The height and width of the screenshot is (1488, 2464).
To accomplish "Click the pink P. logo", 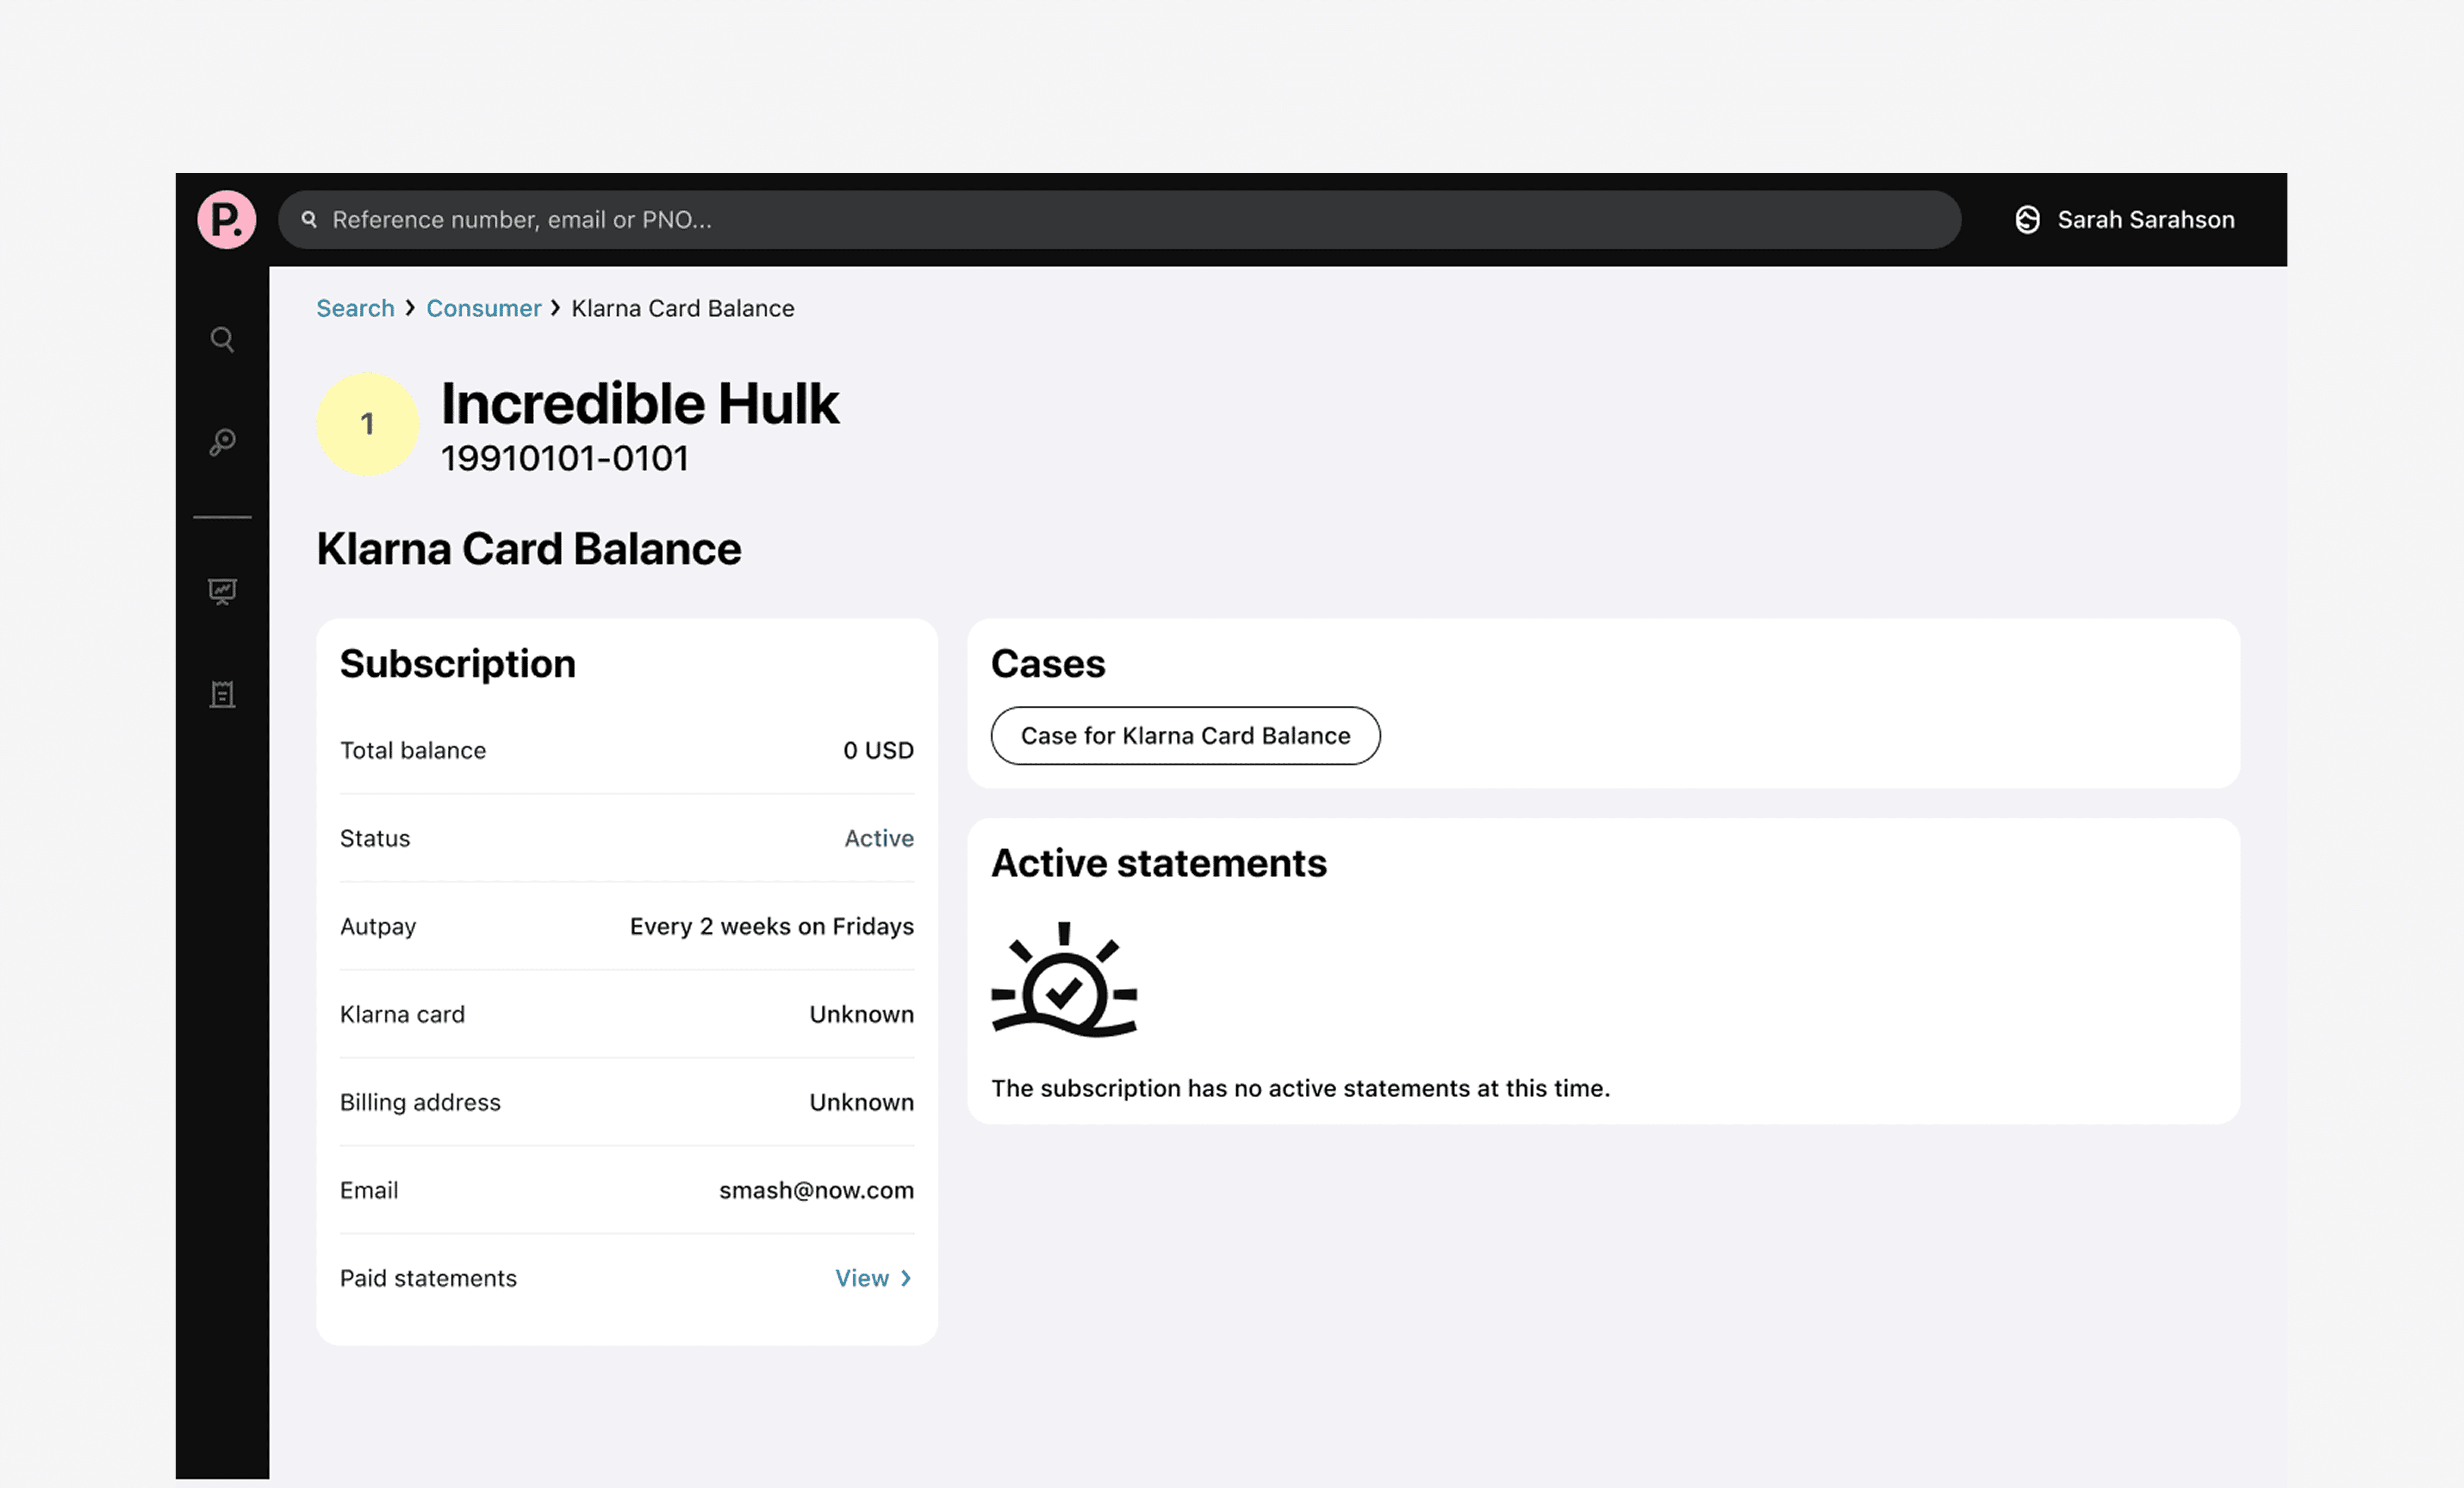I will [x=226, y=220].
